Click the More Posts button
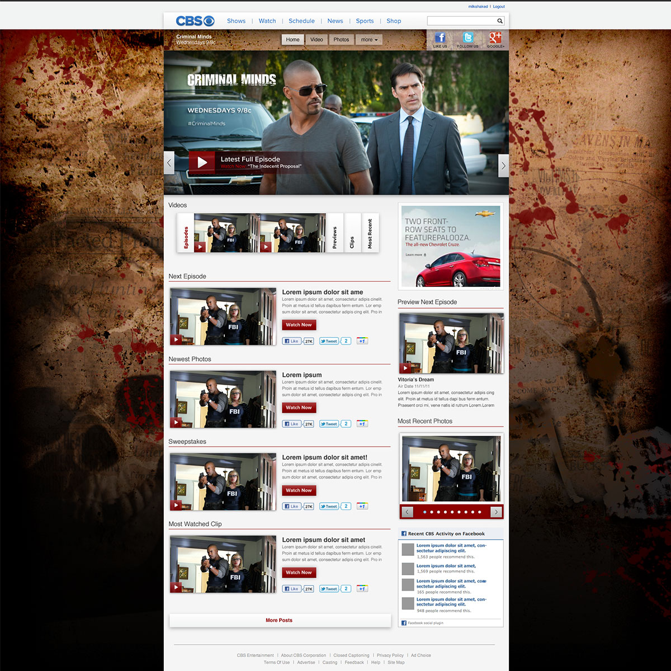This screenshot has height=671, width=671. (280, 620)
